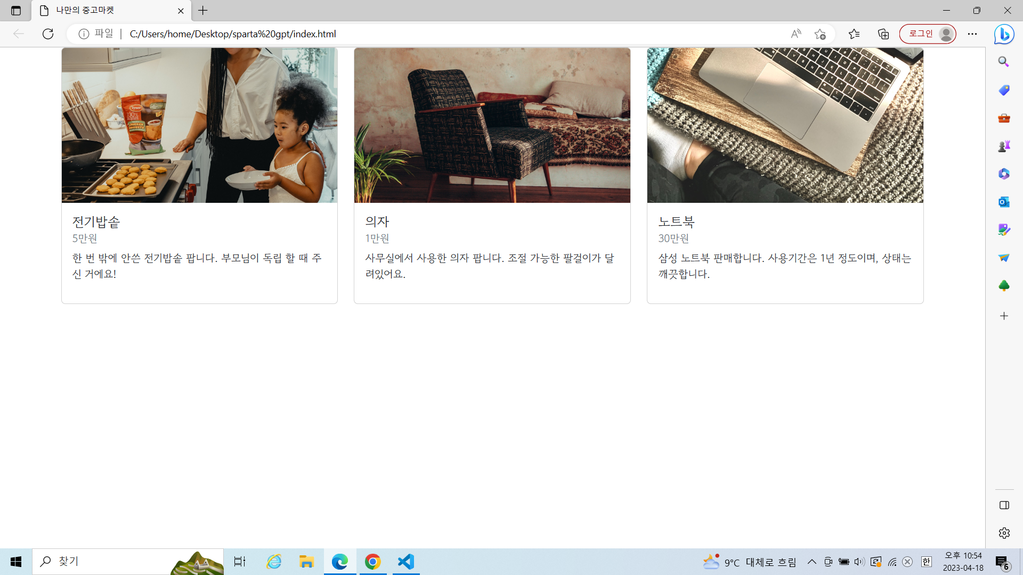
Task: Open sidebar settings gear
Action: (x=1004, y=533)
